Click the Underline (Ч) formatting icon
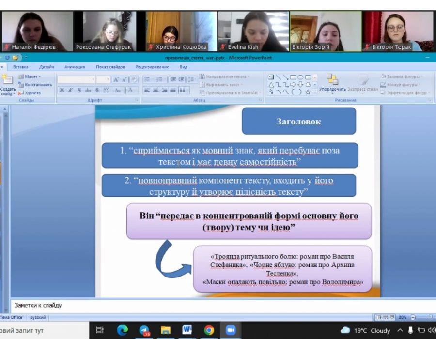The height and width of the screenshot is (339, 436). (x=79, y=90)
